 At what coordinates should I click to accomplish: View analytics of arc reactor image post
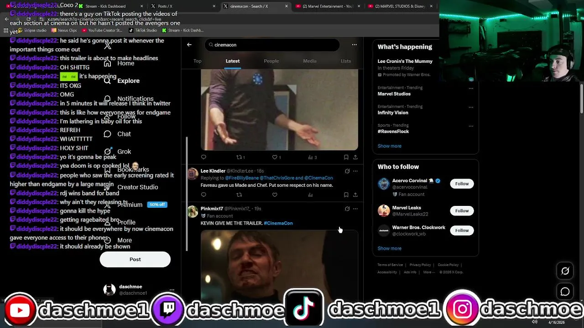click(312, 157)
